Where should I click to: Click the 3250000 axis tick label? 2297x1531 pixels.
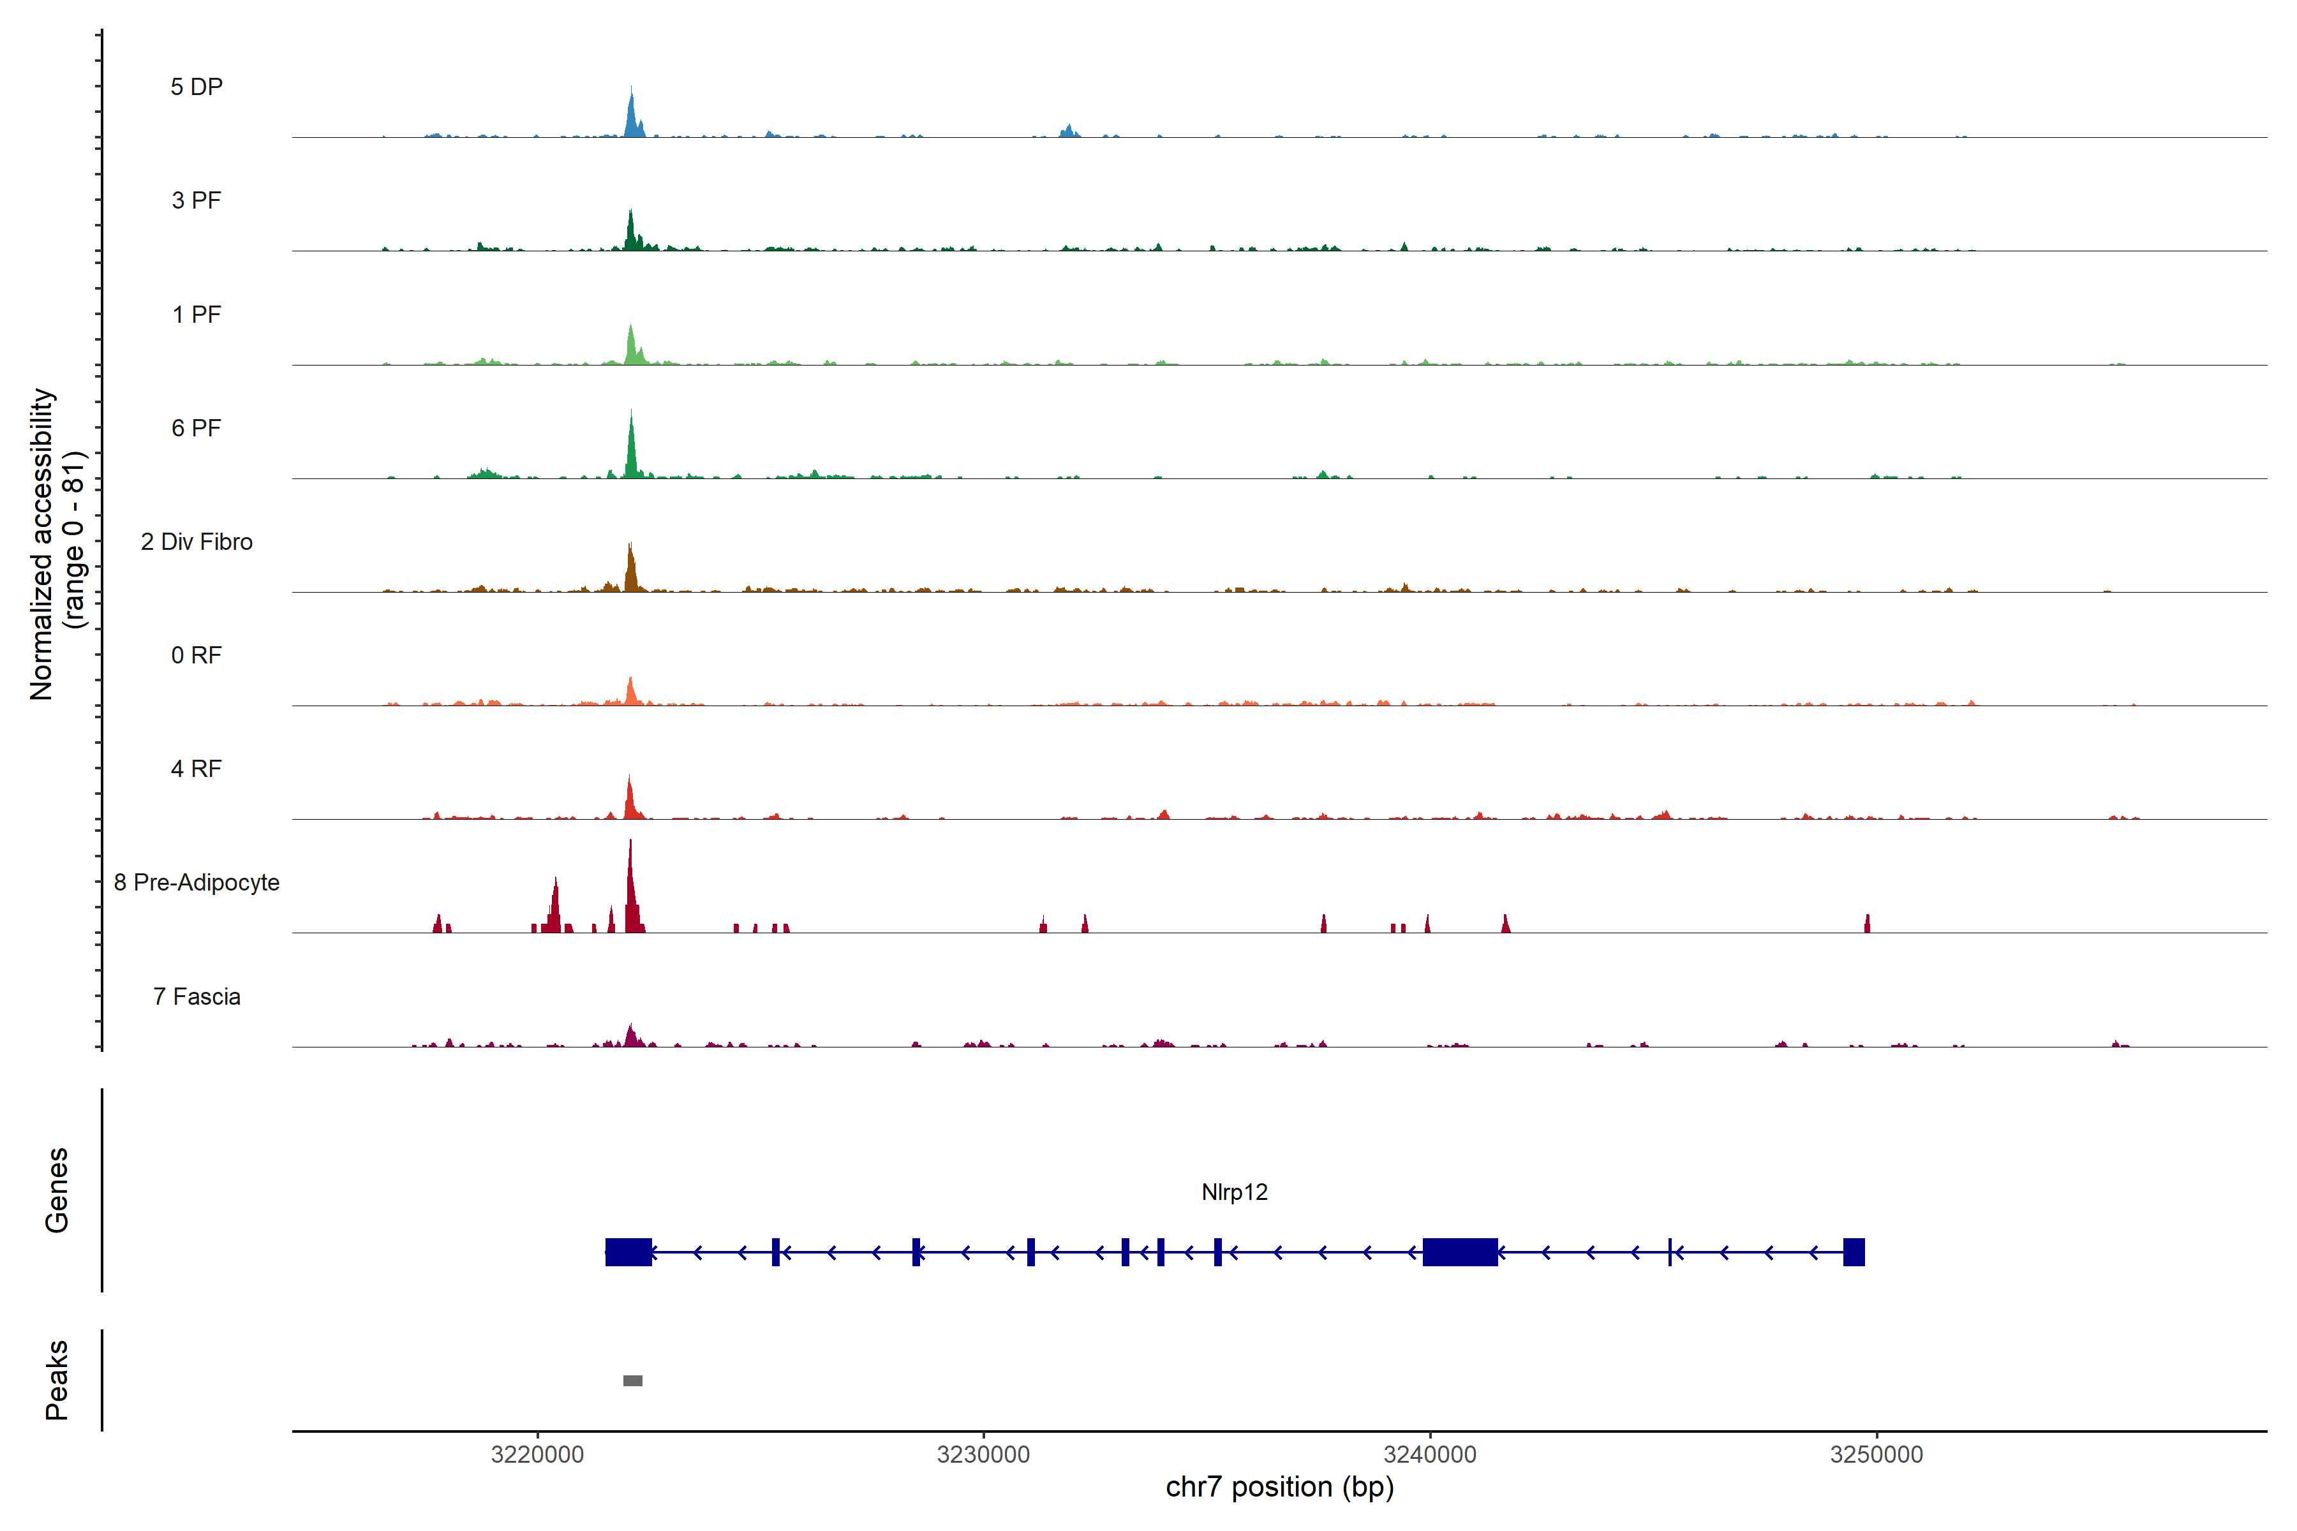1876,1455
